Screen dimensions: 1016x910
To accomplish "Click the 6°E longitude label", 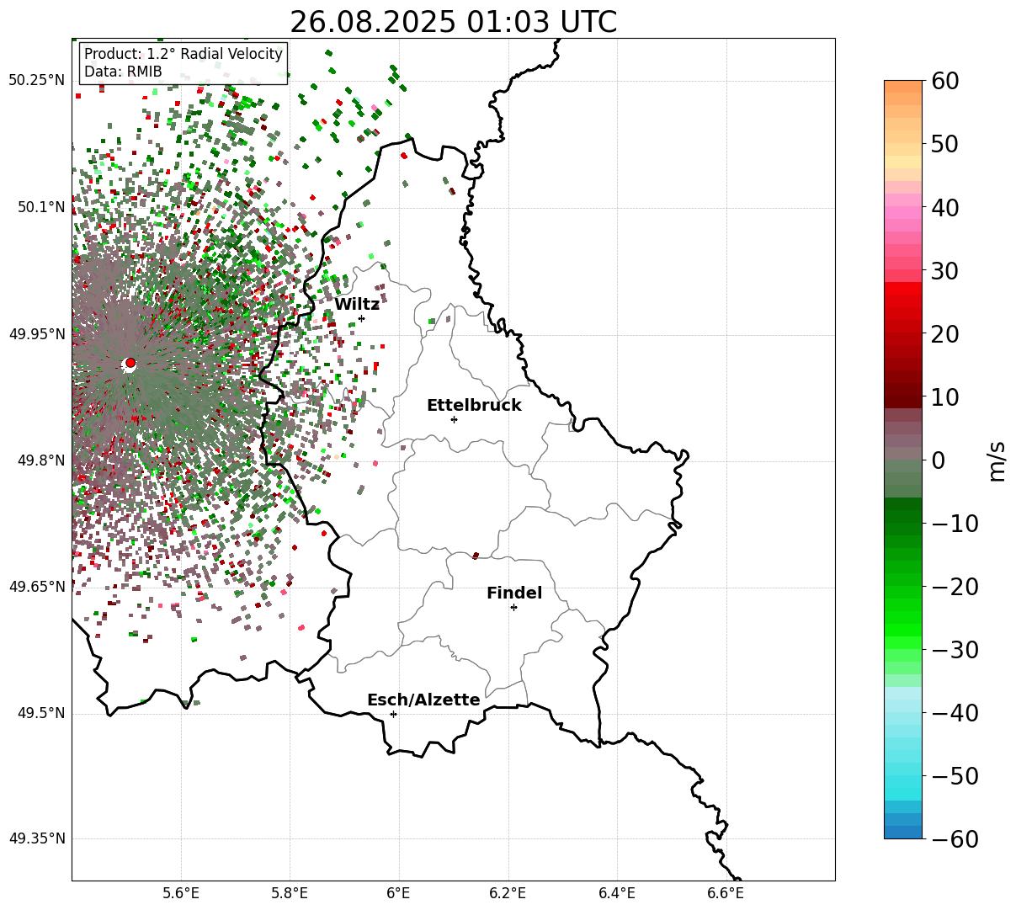I will (399, 893).
